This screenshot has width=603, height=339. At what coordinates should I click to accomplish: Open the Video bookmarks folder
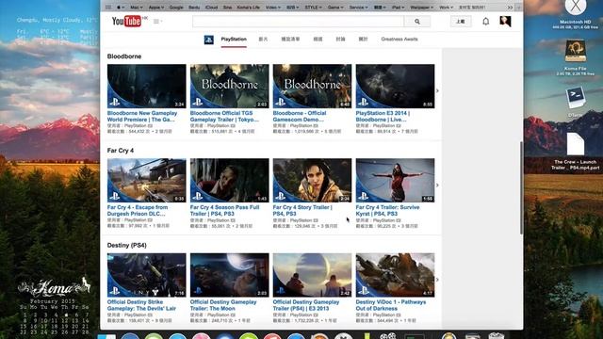(272, 8)
